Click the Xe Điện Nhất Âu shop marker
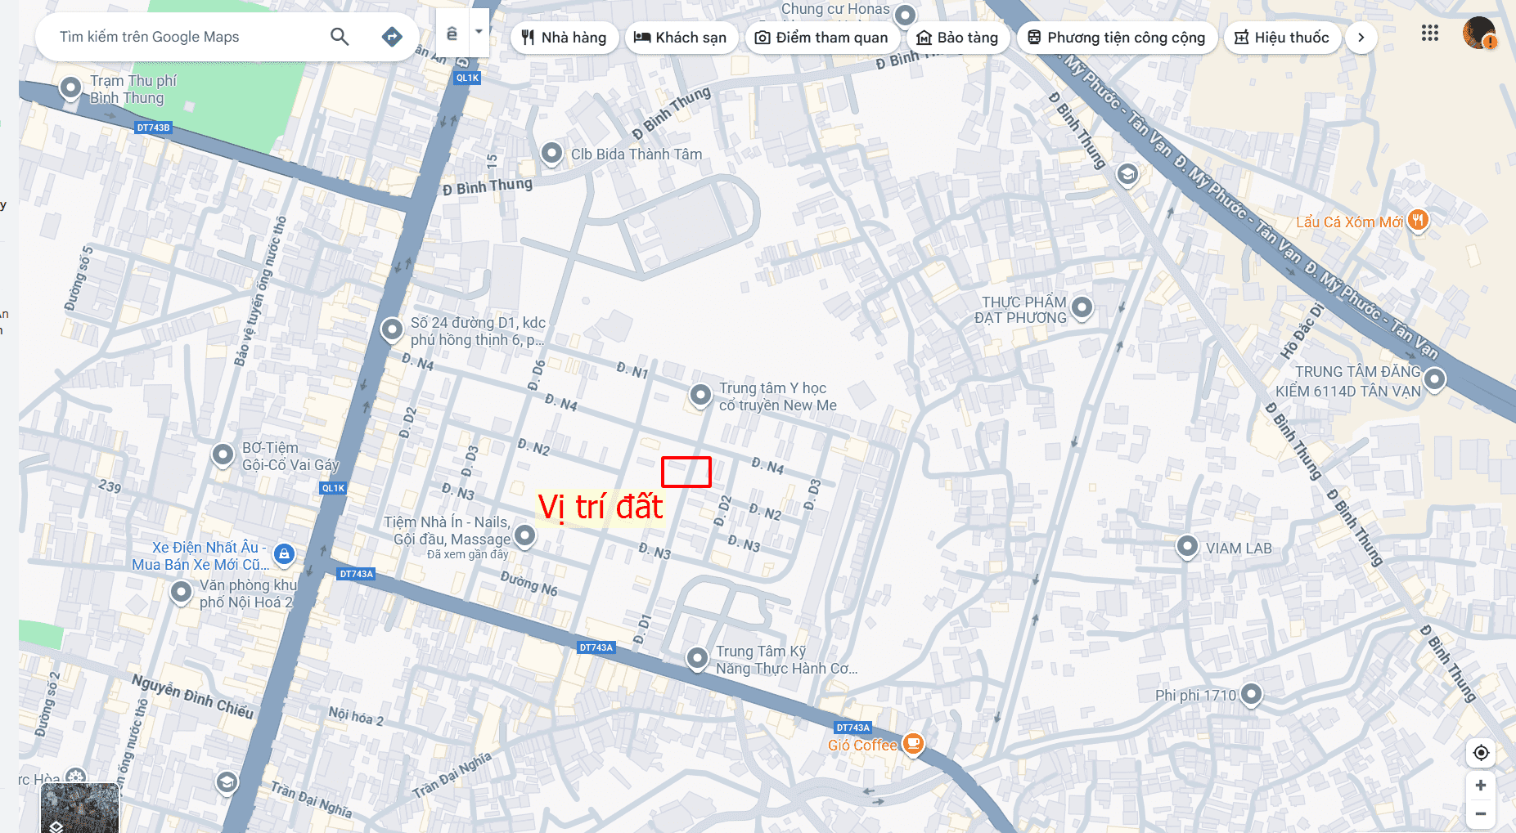This screenshot has width=1516, height=833. tap(284, 554)
